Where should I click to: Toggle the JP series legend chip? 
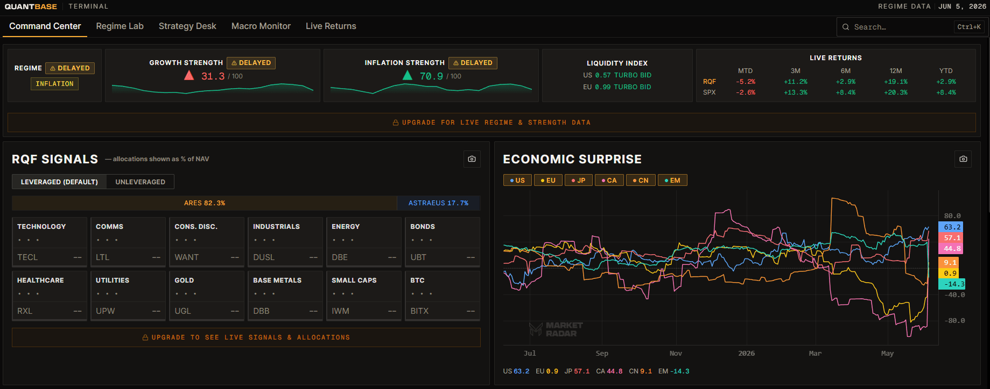579,181
